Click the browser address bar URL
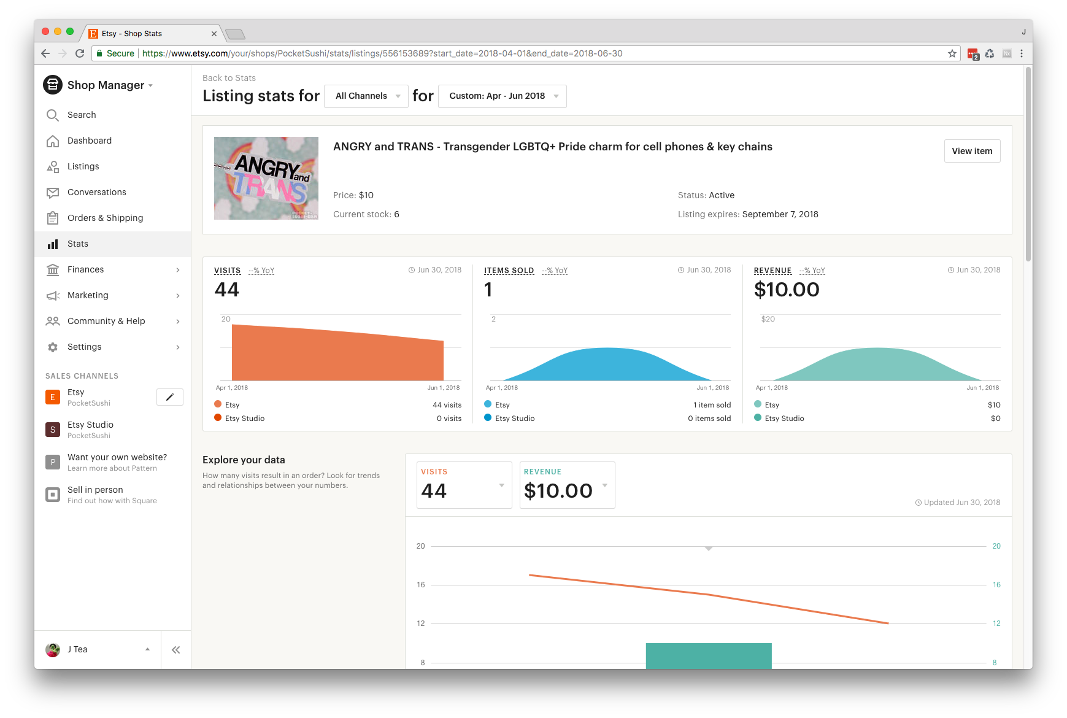Image resolution: width=1067 pixels, height=718 pixels. click(382, 53)
